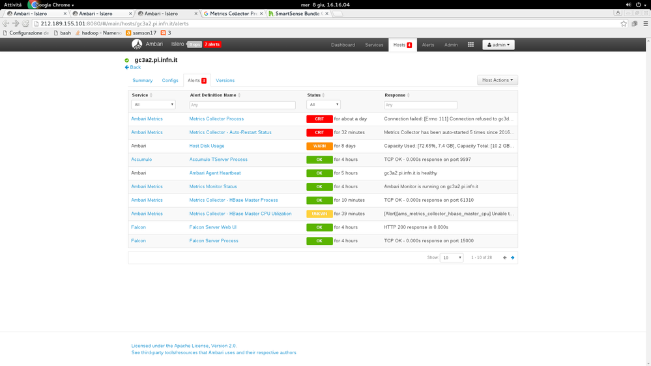Go to next alerts page
This screenshot has width=651, height=366.
(x=513, y=258)
